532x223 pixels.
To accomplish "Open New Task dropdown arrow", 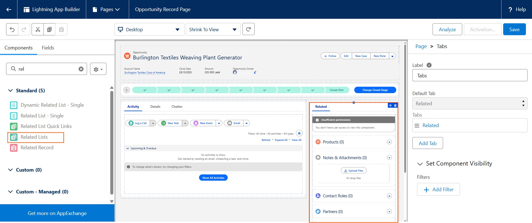I will click(185, 123).
